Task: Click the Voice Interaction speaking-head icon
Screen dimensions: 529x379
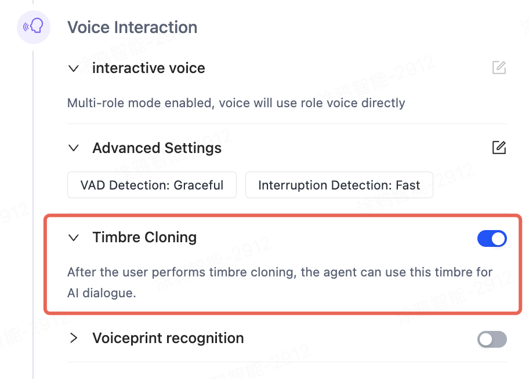Action: [x=34, y=27]
